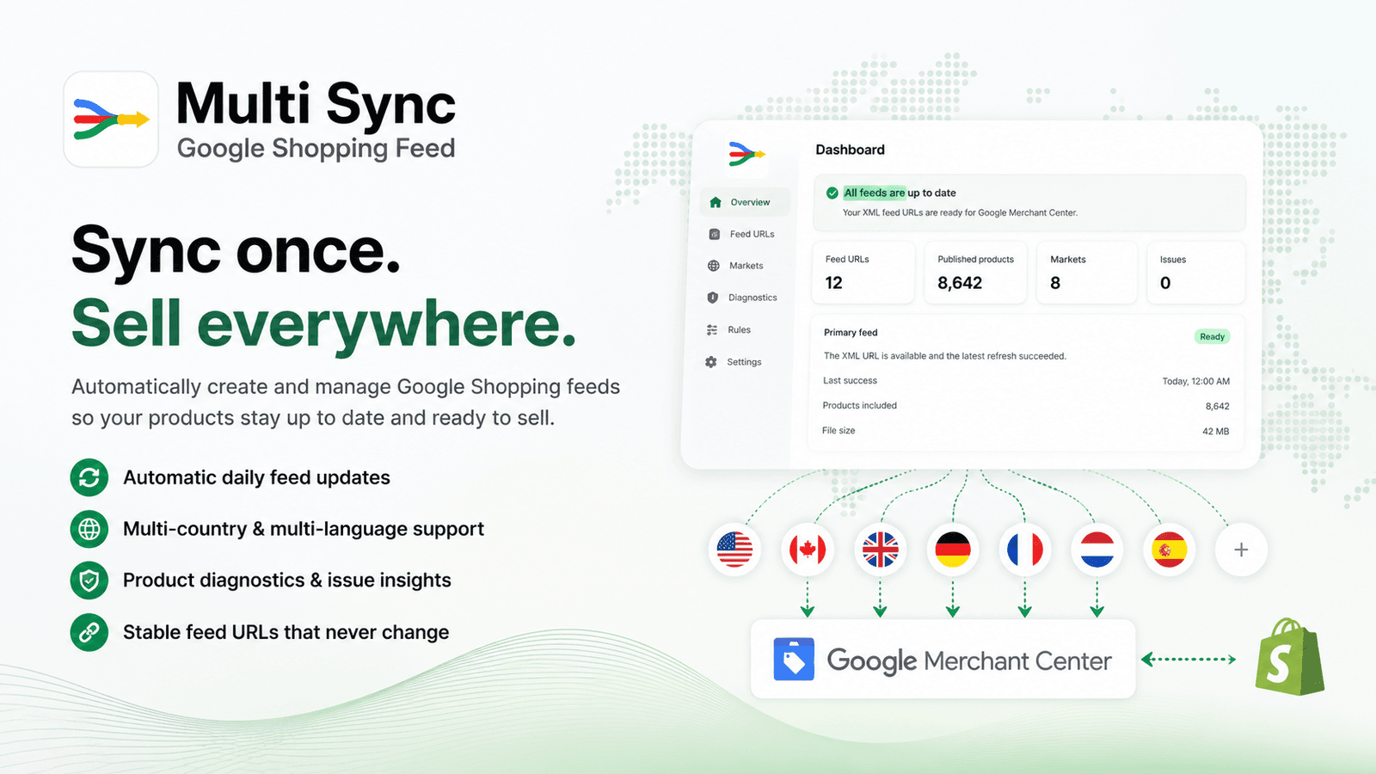Select the Canada flag icon
Viewport: 1376px width, 774px height.
(x=808, y=550)
